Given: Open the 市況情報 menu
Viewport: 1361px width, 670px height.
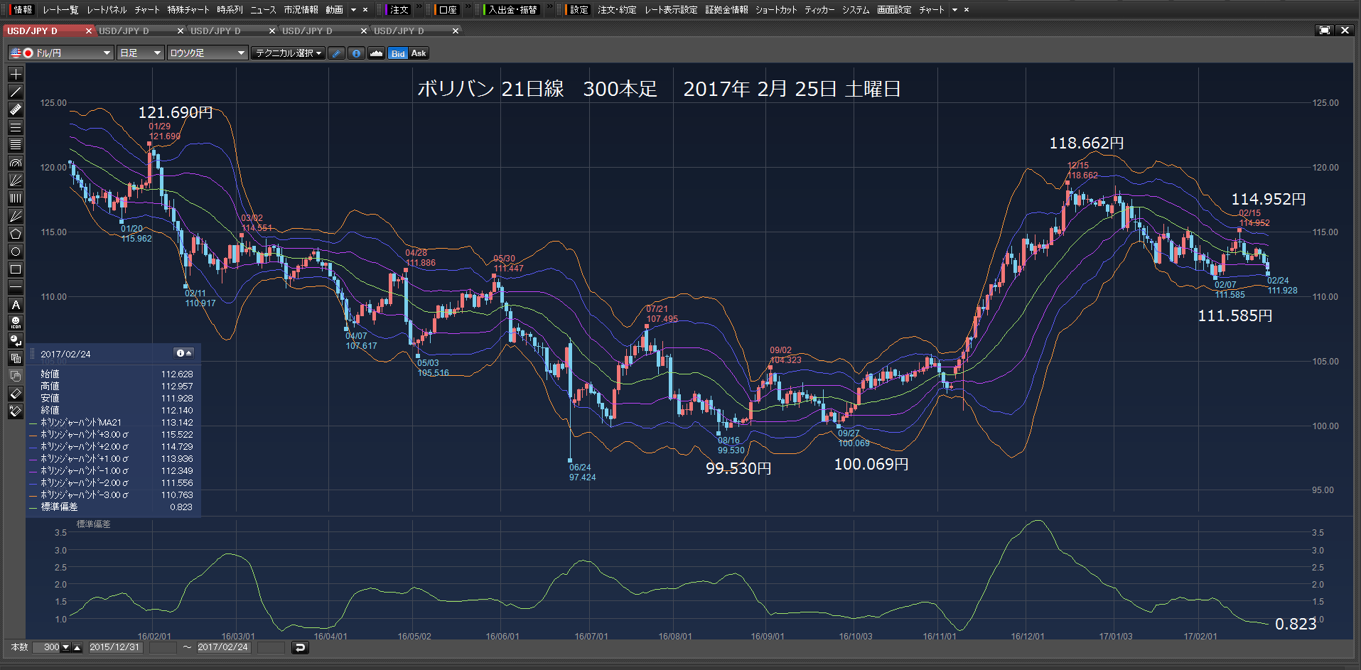Looking at the screenshot, I should pyautogui.click(x=301, y=10).
